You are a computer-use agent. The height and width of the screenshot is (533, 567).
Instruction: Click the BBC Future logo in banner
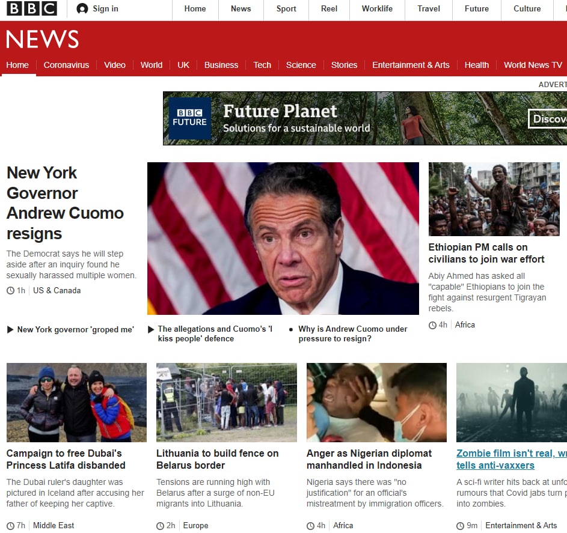click(190, 118)
